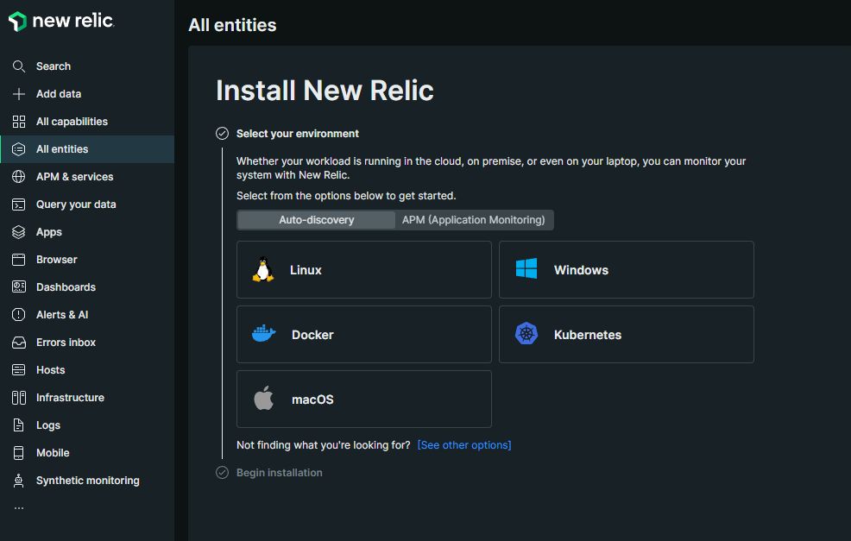Open the Synthetic monitoring sidebar item

tap(87, 481)
